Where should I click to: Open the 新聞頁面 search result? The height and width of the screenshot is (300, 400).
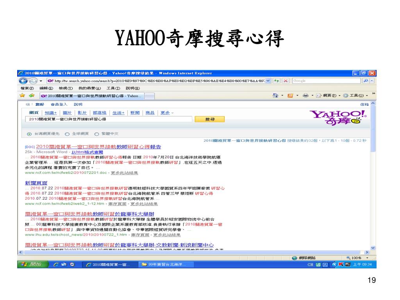(x=36, y=183)
